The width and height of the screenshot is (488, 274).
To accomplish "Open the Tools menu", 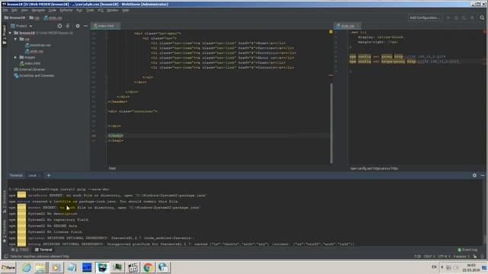I will (90, 10).
